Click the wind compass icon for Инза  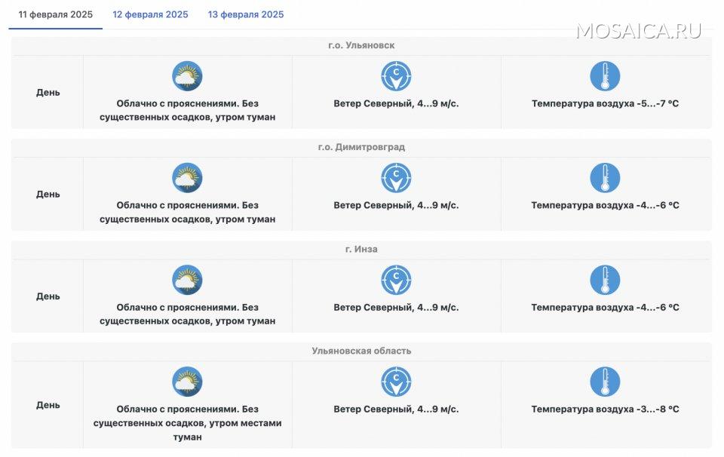coord(396,280)
